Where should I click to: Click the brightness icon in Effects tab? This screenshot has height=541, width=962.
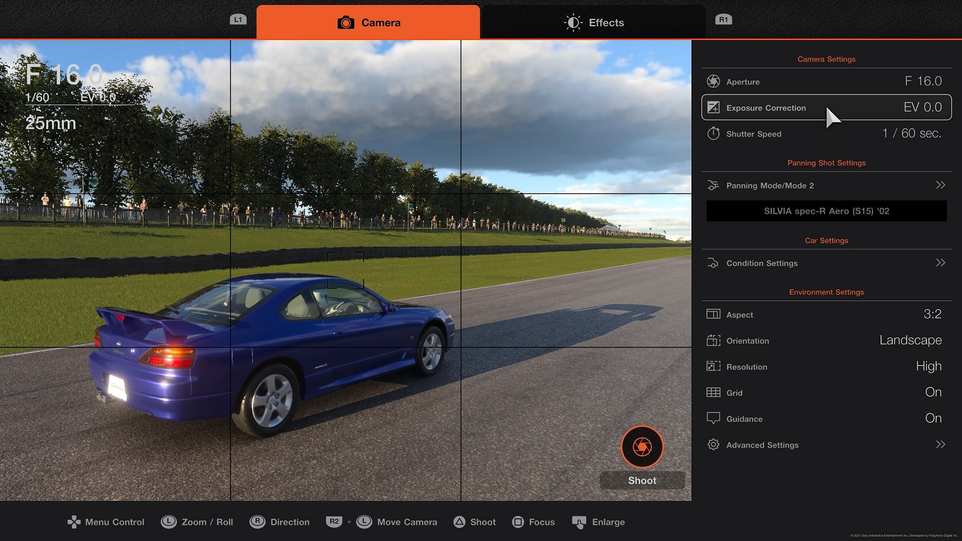pos(573,23)
